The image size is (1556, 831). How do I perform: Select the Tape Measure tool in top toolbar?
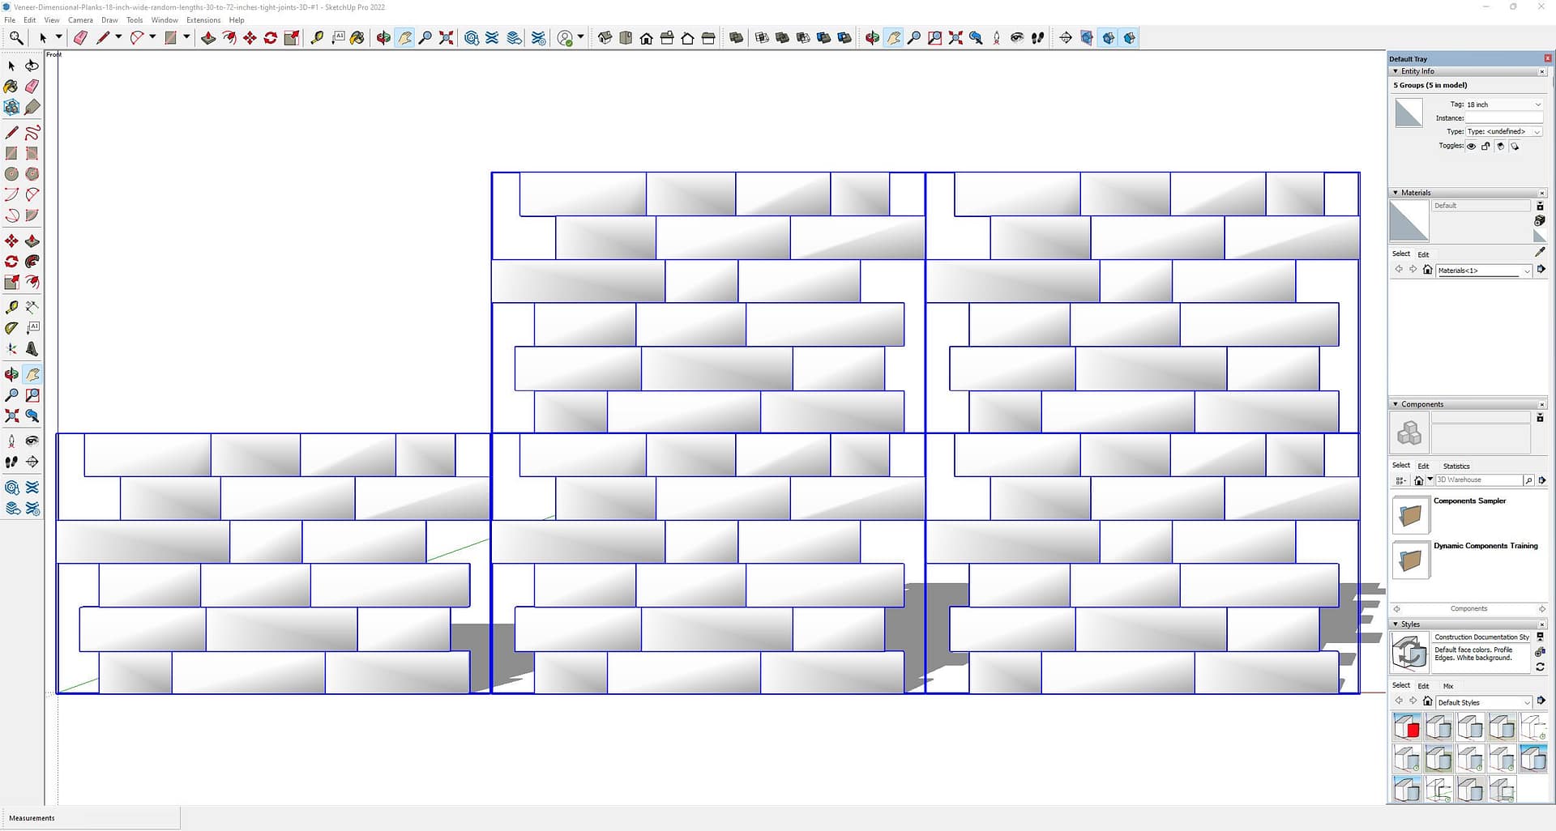pos(317,38)
